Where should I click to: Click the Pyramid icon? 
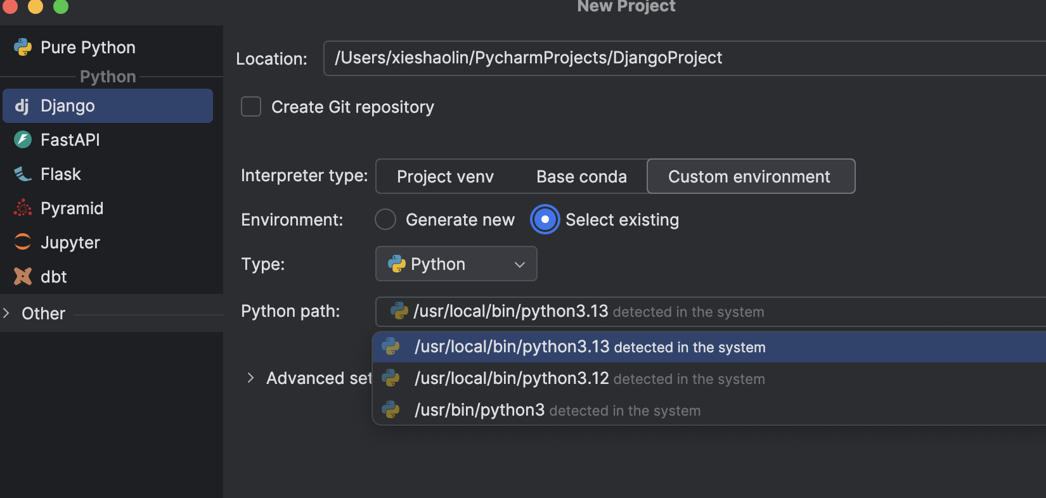pyautogui.click(x=23, y=208)
